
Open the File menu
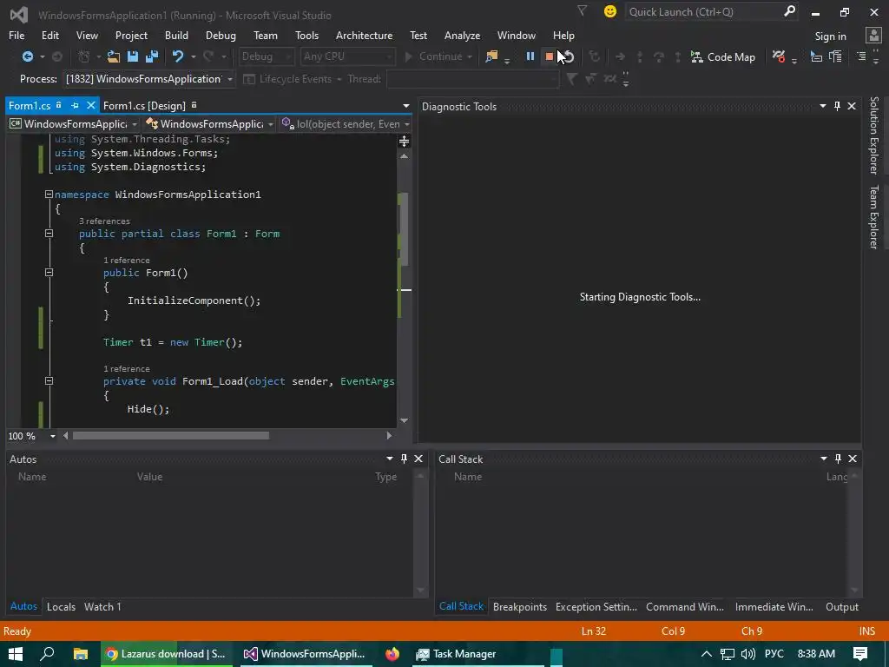click(16, 35)
